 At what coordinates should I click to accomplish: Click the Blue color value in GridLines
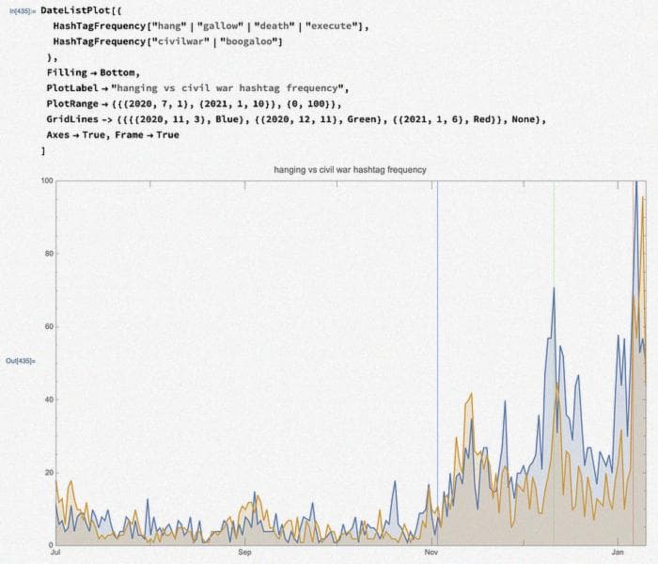(x=227, y=119)
